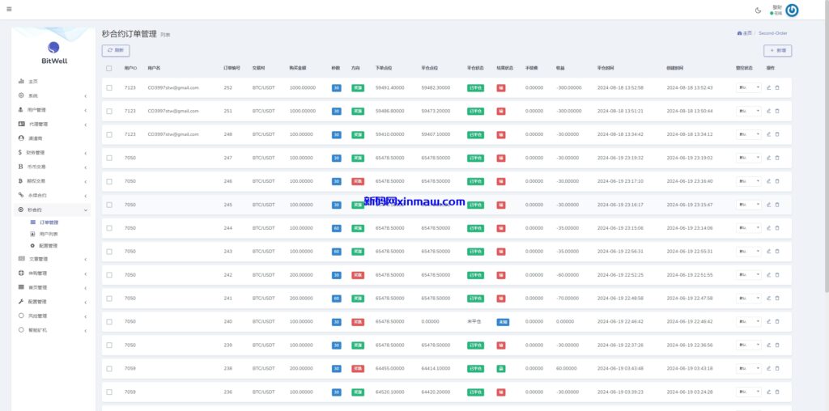Viewport: 829px width, 411px height.
Task: Tick the checkbox for order 252
Action: coord(109,87)
